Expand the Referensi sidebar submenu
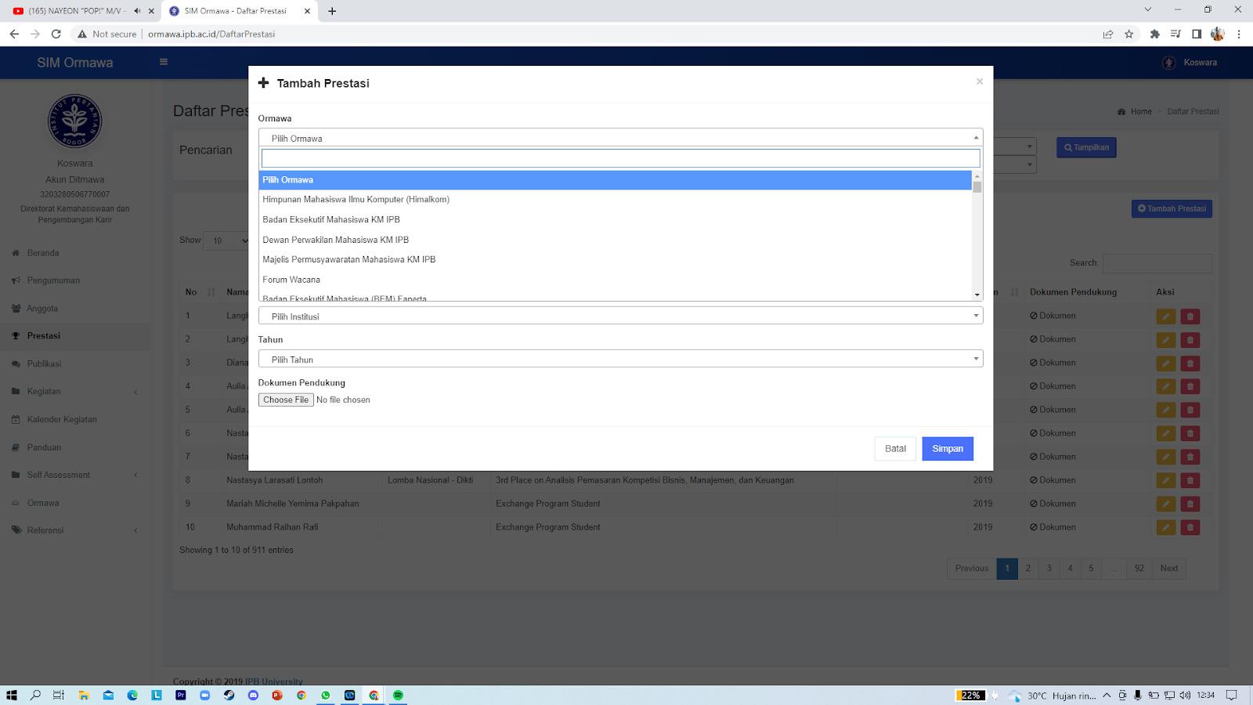 click(x=74, y=530)
